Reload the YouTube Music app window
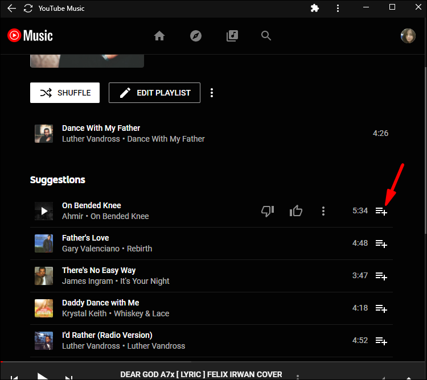 coord(28,9)
